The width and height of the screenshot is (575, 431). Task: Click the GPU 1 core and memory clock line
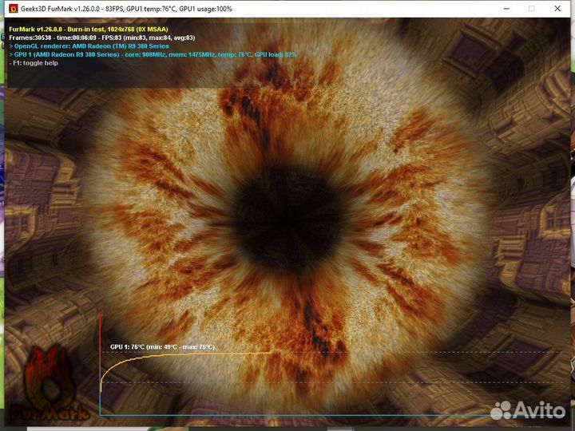pyautogui.click(x=152, y=54)
